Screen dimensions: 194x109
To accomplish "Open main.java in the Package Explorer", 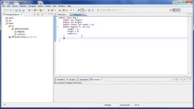I will [21, 34].
